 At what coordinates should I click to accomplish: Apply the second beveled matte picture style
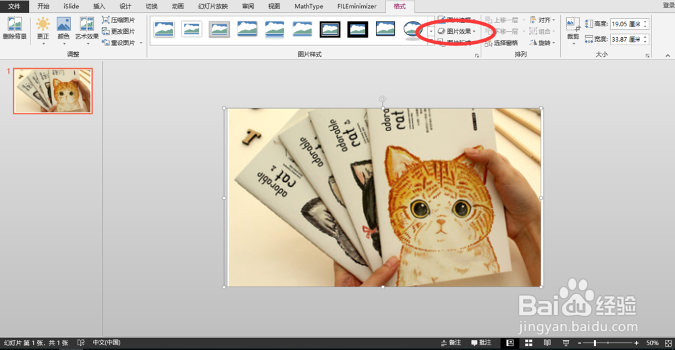[192, 29]
